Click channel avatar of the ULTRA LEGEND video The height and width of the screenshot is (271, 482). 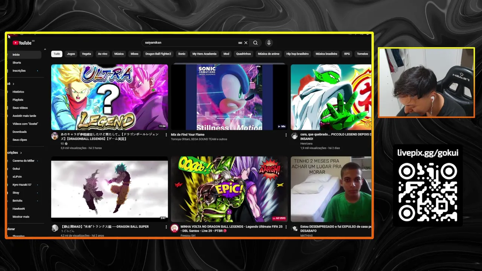coord(55,136)
